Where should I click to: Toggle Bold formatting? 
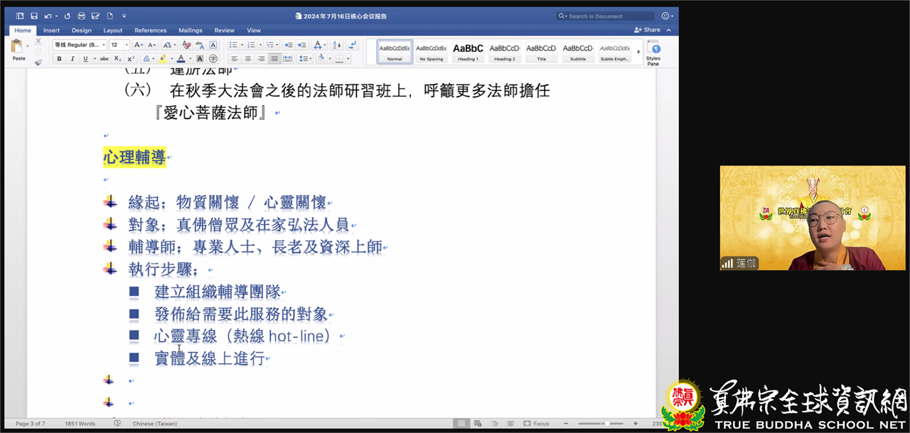60,58
